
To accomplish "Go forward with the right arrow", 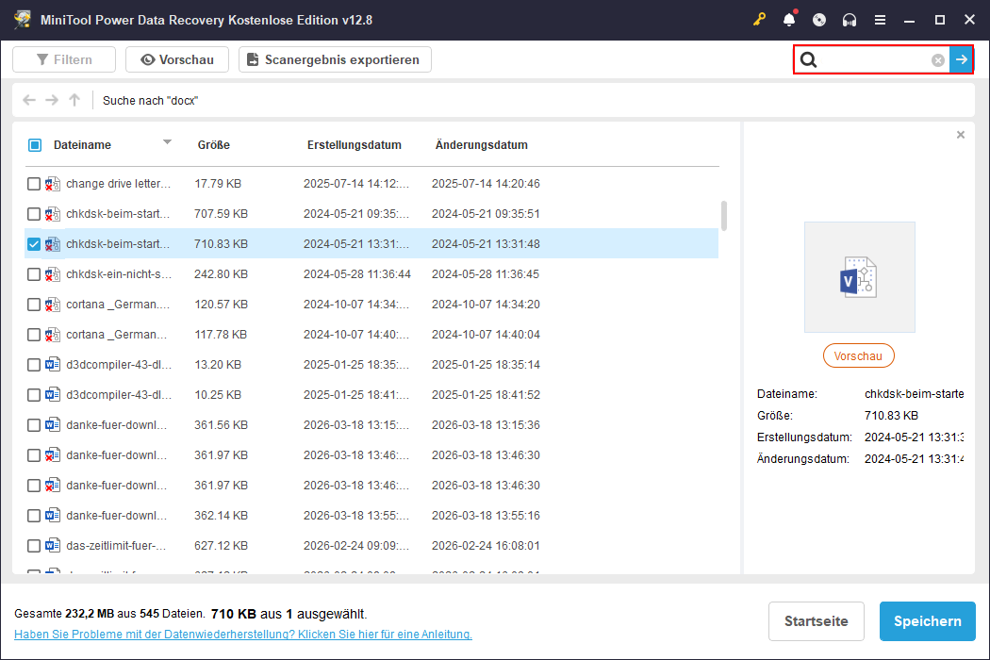I will 52,100.
